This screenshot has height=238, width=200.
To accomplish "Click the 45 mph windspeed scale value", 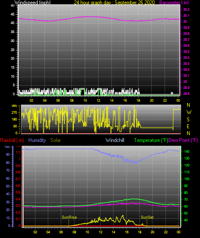I will pos(12,14).
